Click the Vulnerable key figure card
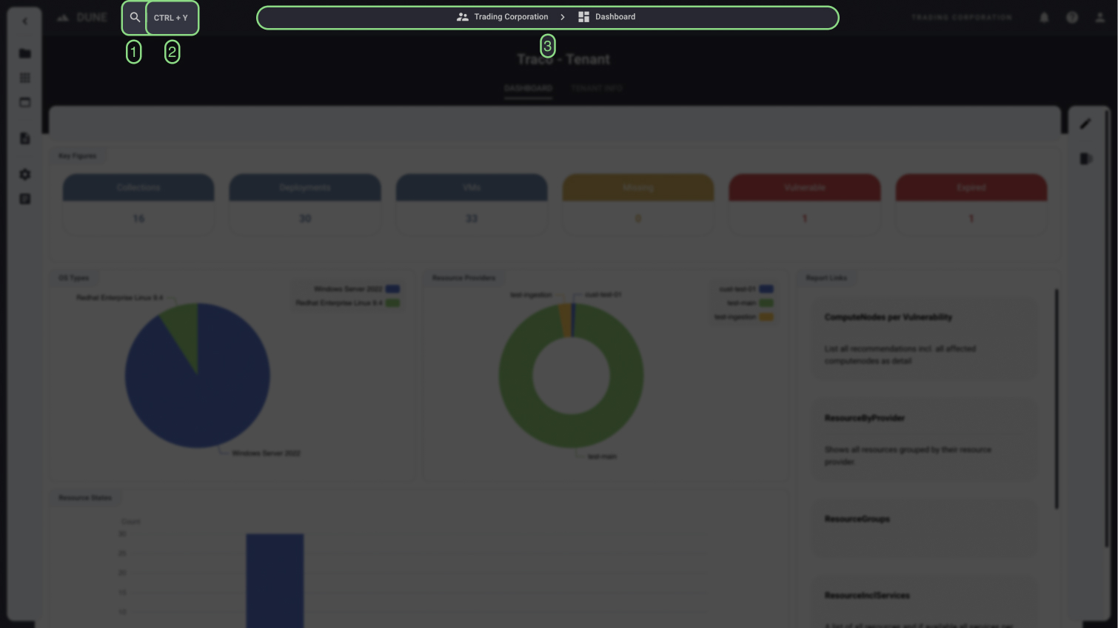Image resolution: width=1118 pixels, height=628 pixels. (x=804, y=203)
